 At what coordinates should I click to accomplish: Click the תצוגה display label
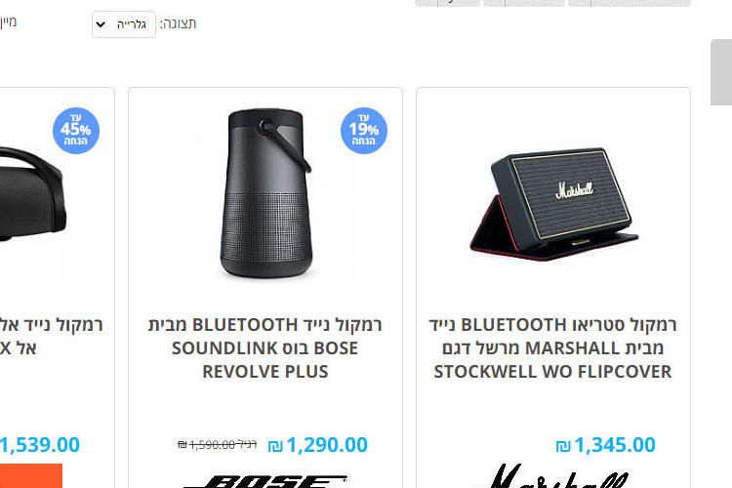click(178, 23)
